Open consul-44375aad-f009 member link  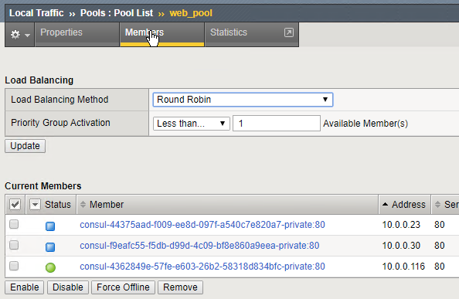pyautogui.click(x=202, y=225)
